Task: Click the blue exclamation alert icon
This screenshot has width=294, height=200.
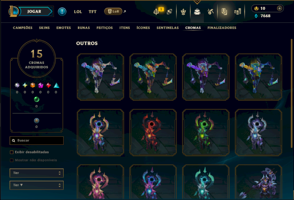Action: click(x=62, y=12)
